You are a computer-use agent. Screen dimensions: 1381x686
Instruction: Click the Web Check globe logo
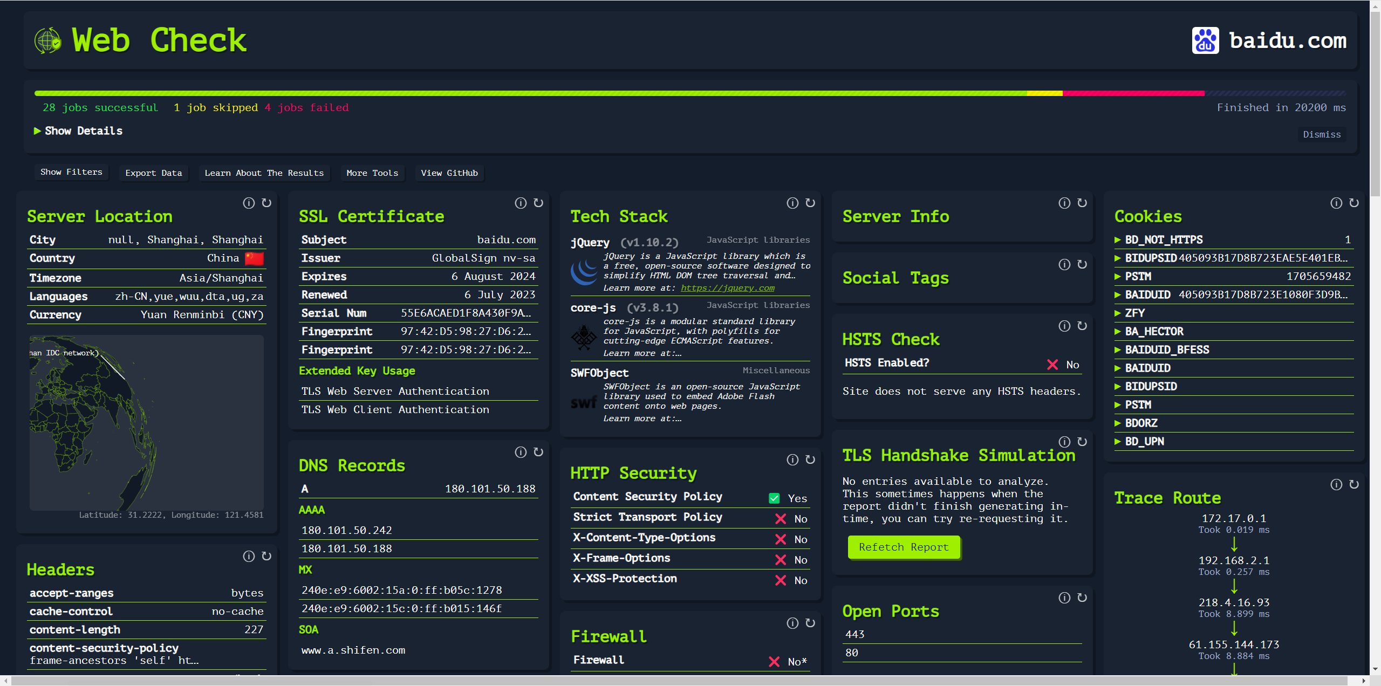[x=48, y=40]
